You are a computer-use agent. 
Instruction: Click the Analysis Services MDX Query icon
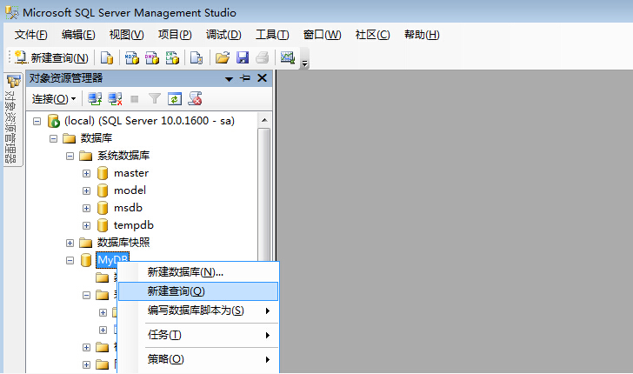pos(131,57)
